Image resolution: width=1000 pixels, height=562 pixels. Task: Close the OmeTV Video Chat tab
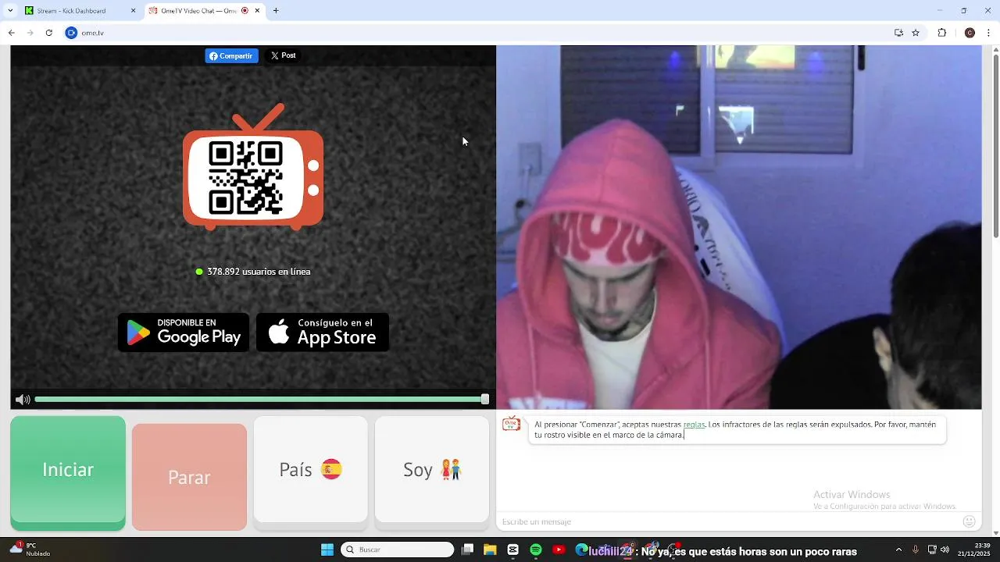(x=257, y=11)
